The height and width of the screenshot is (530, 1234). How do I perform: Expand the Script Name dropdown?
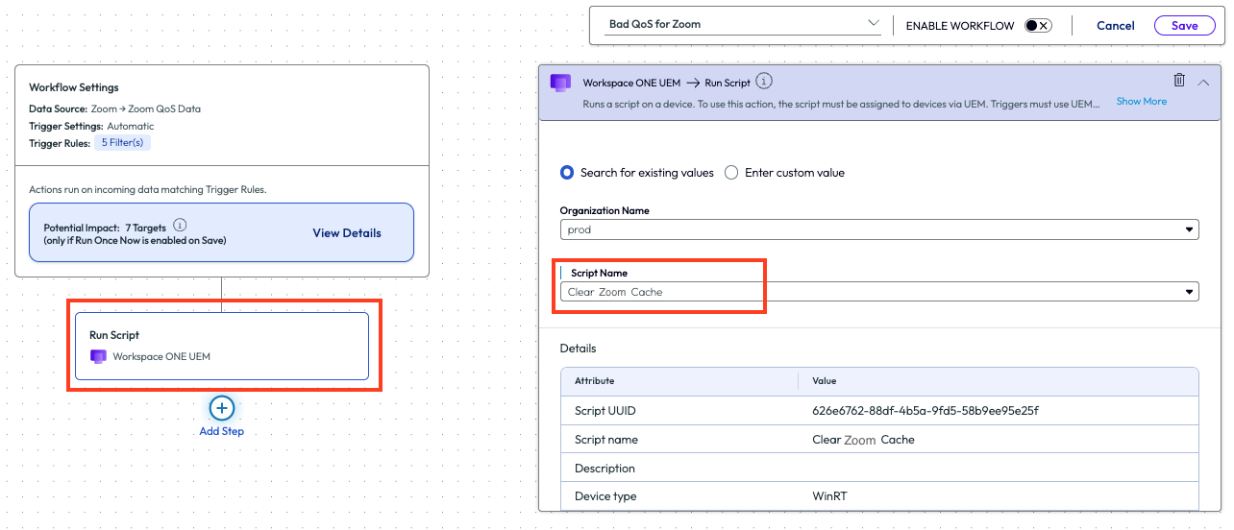1191,292
